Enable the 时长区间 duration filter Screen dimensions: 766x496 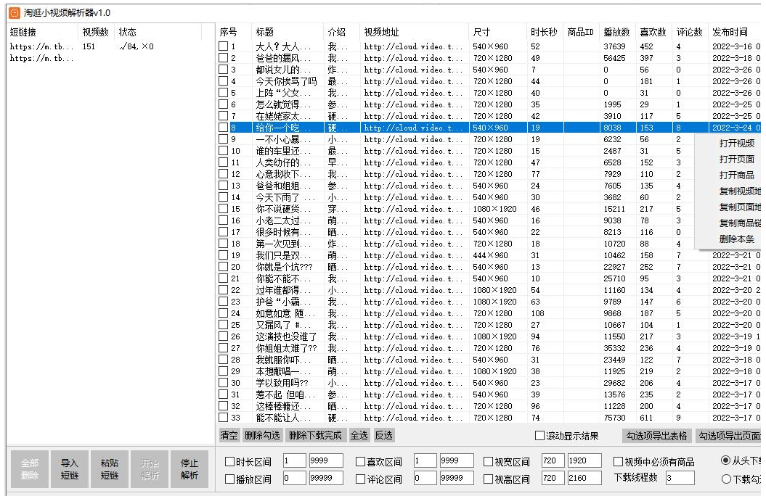click(x=230, y=462)
